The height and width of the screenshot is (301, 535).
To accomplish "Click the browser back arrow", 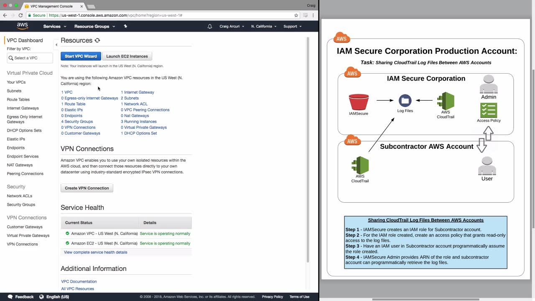I will pyautogui.click(x=5, y=15).
